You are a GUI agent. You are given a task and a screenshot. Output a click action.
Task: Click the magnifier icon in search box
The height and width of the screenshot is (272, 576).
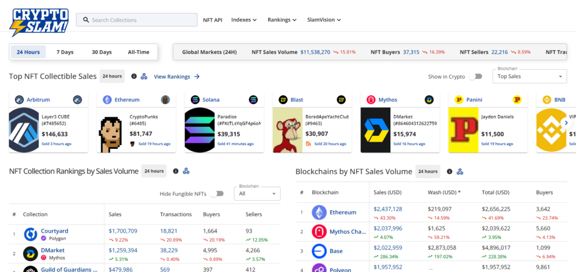click(86, 20)
